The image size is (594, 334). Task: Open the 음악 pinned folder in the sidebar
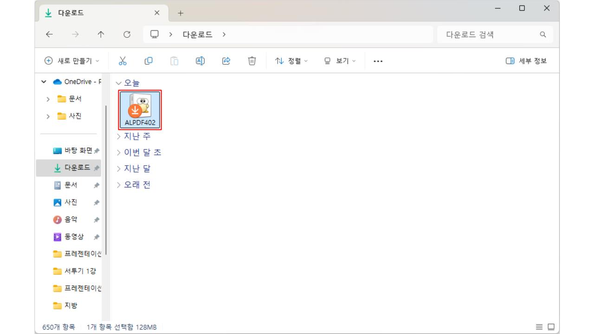[71, 219]
